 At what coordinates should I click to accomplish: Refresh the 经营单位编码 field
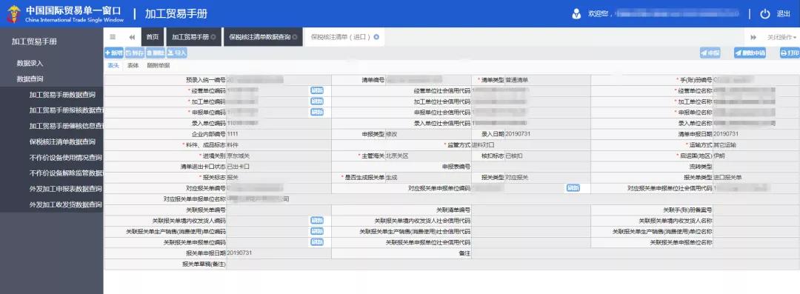(x=317, y=90)
